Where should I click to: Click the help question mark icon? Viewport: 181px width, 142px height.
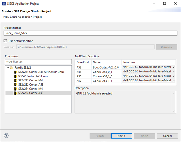click(x=6, y=135)
